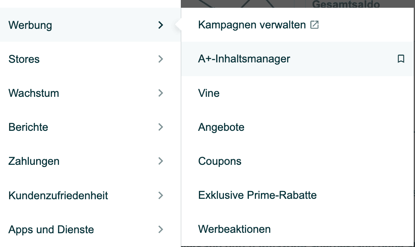Click the bookmark icon beside A+-Inhaltsmanager
The width and height of the screenshot is (415, 247).
[401, 59]
